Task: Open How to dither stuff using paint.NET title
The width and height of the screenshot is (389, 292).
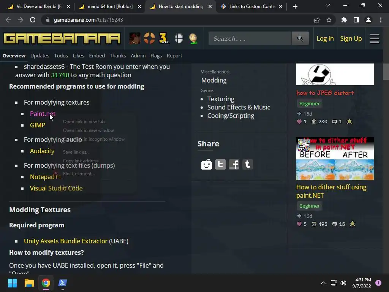Action: [331, 191]
